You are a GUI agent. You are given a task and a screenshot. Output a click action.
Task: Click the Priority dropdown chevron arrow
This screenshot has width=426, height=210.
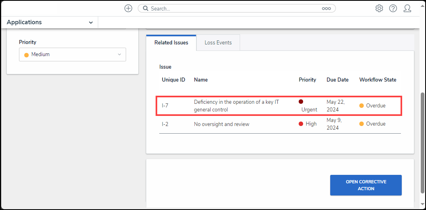(x=119, y=55)
